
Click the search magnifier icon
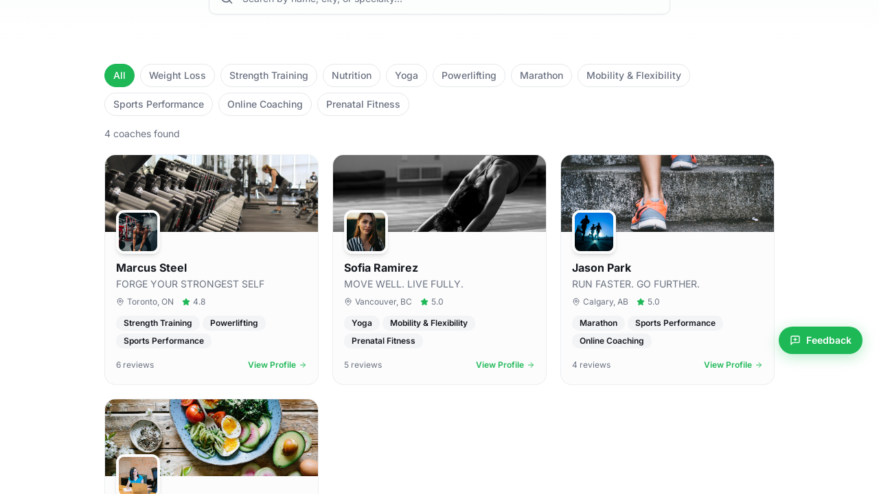pyautogui.click(x=227, y=2)
